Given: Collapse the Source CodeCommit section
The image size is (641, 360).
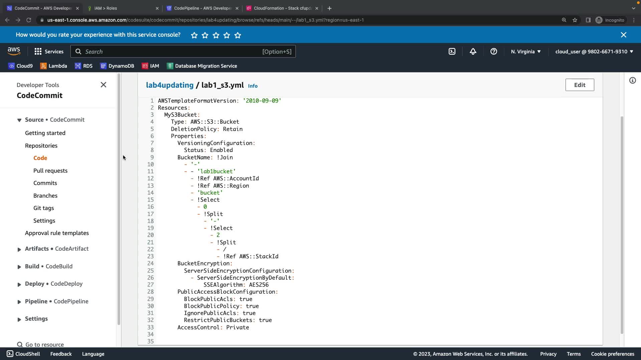Looking at the screenshot, I should coord(19,120).
